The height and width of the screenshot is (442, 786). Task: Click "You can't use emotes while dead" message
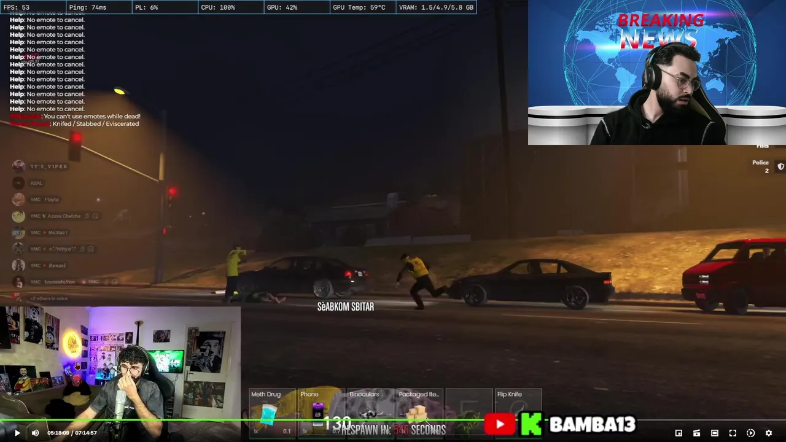point(92,117)
